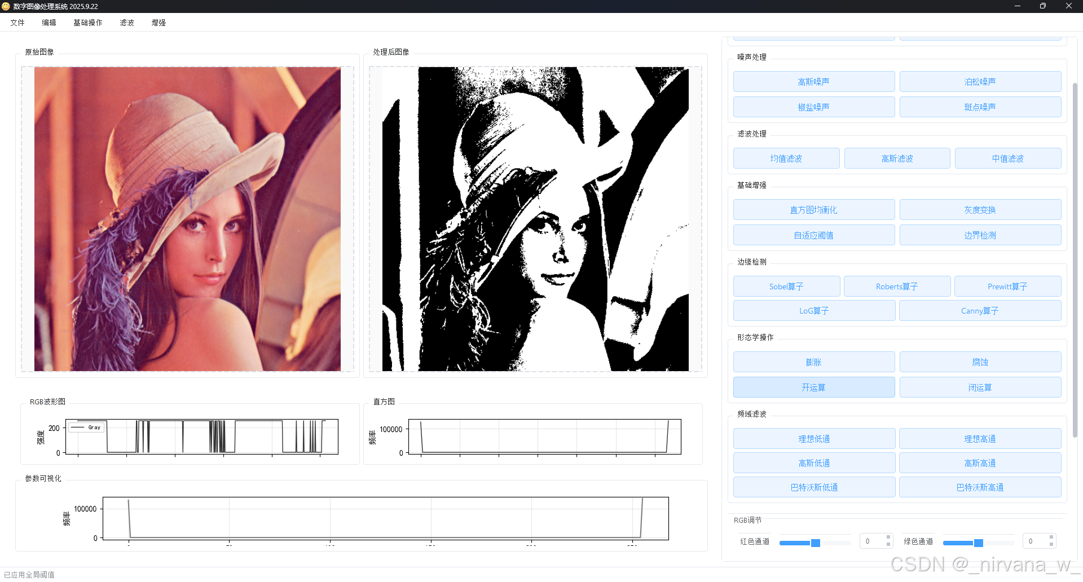Click the 灰度变换 button
This screenshot has height=582, width=1083.
tap(980, 210)
